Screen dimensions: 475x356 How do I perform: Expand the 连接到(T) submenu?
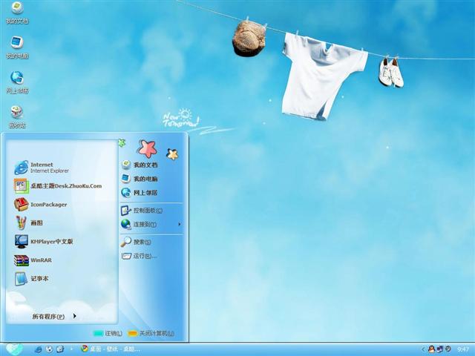(151, 224)
